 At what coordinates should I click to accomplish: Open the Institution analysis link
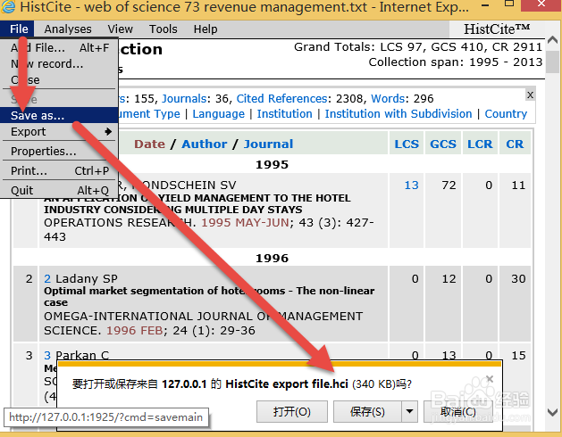285,114
